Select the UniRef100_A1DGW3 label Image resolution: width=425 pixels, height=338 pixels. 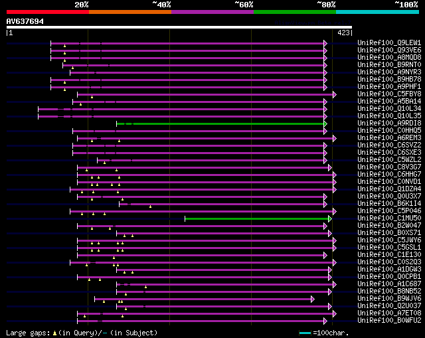pyautogui.click(x=389, y=270)
